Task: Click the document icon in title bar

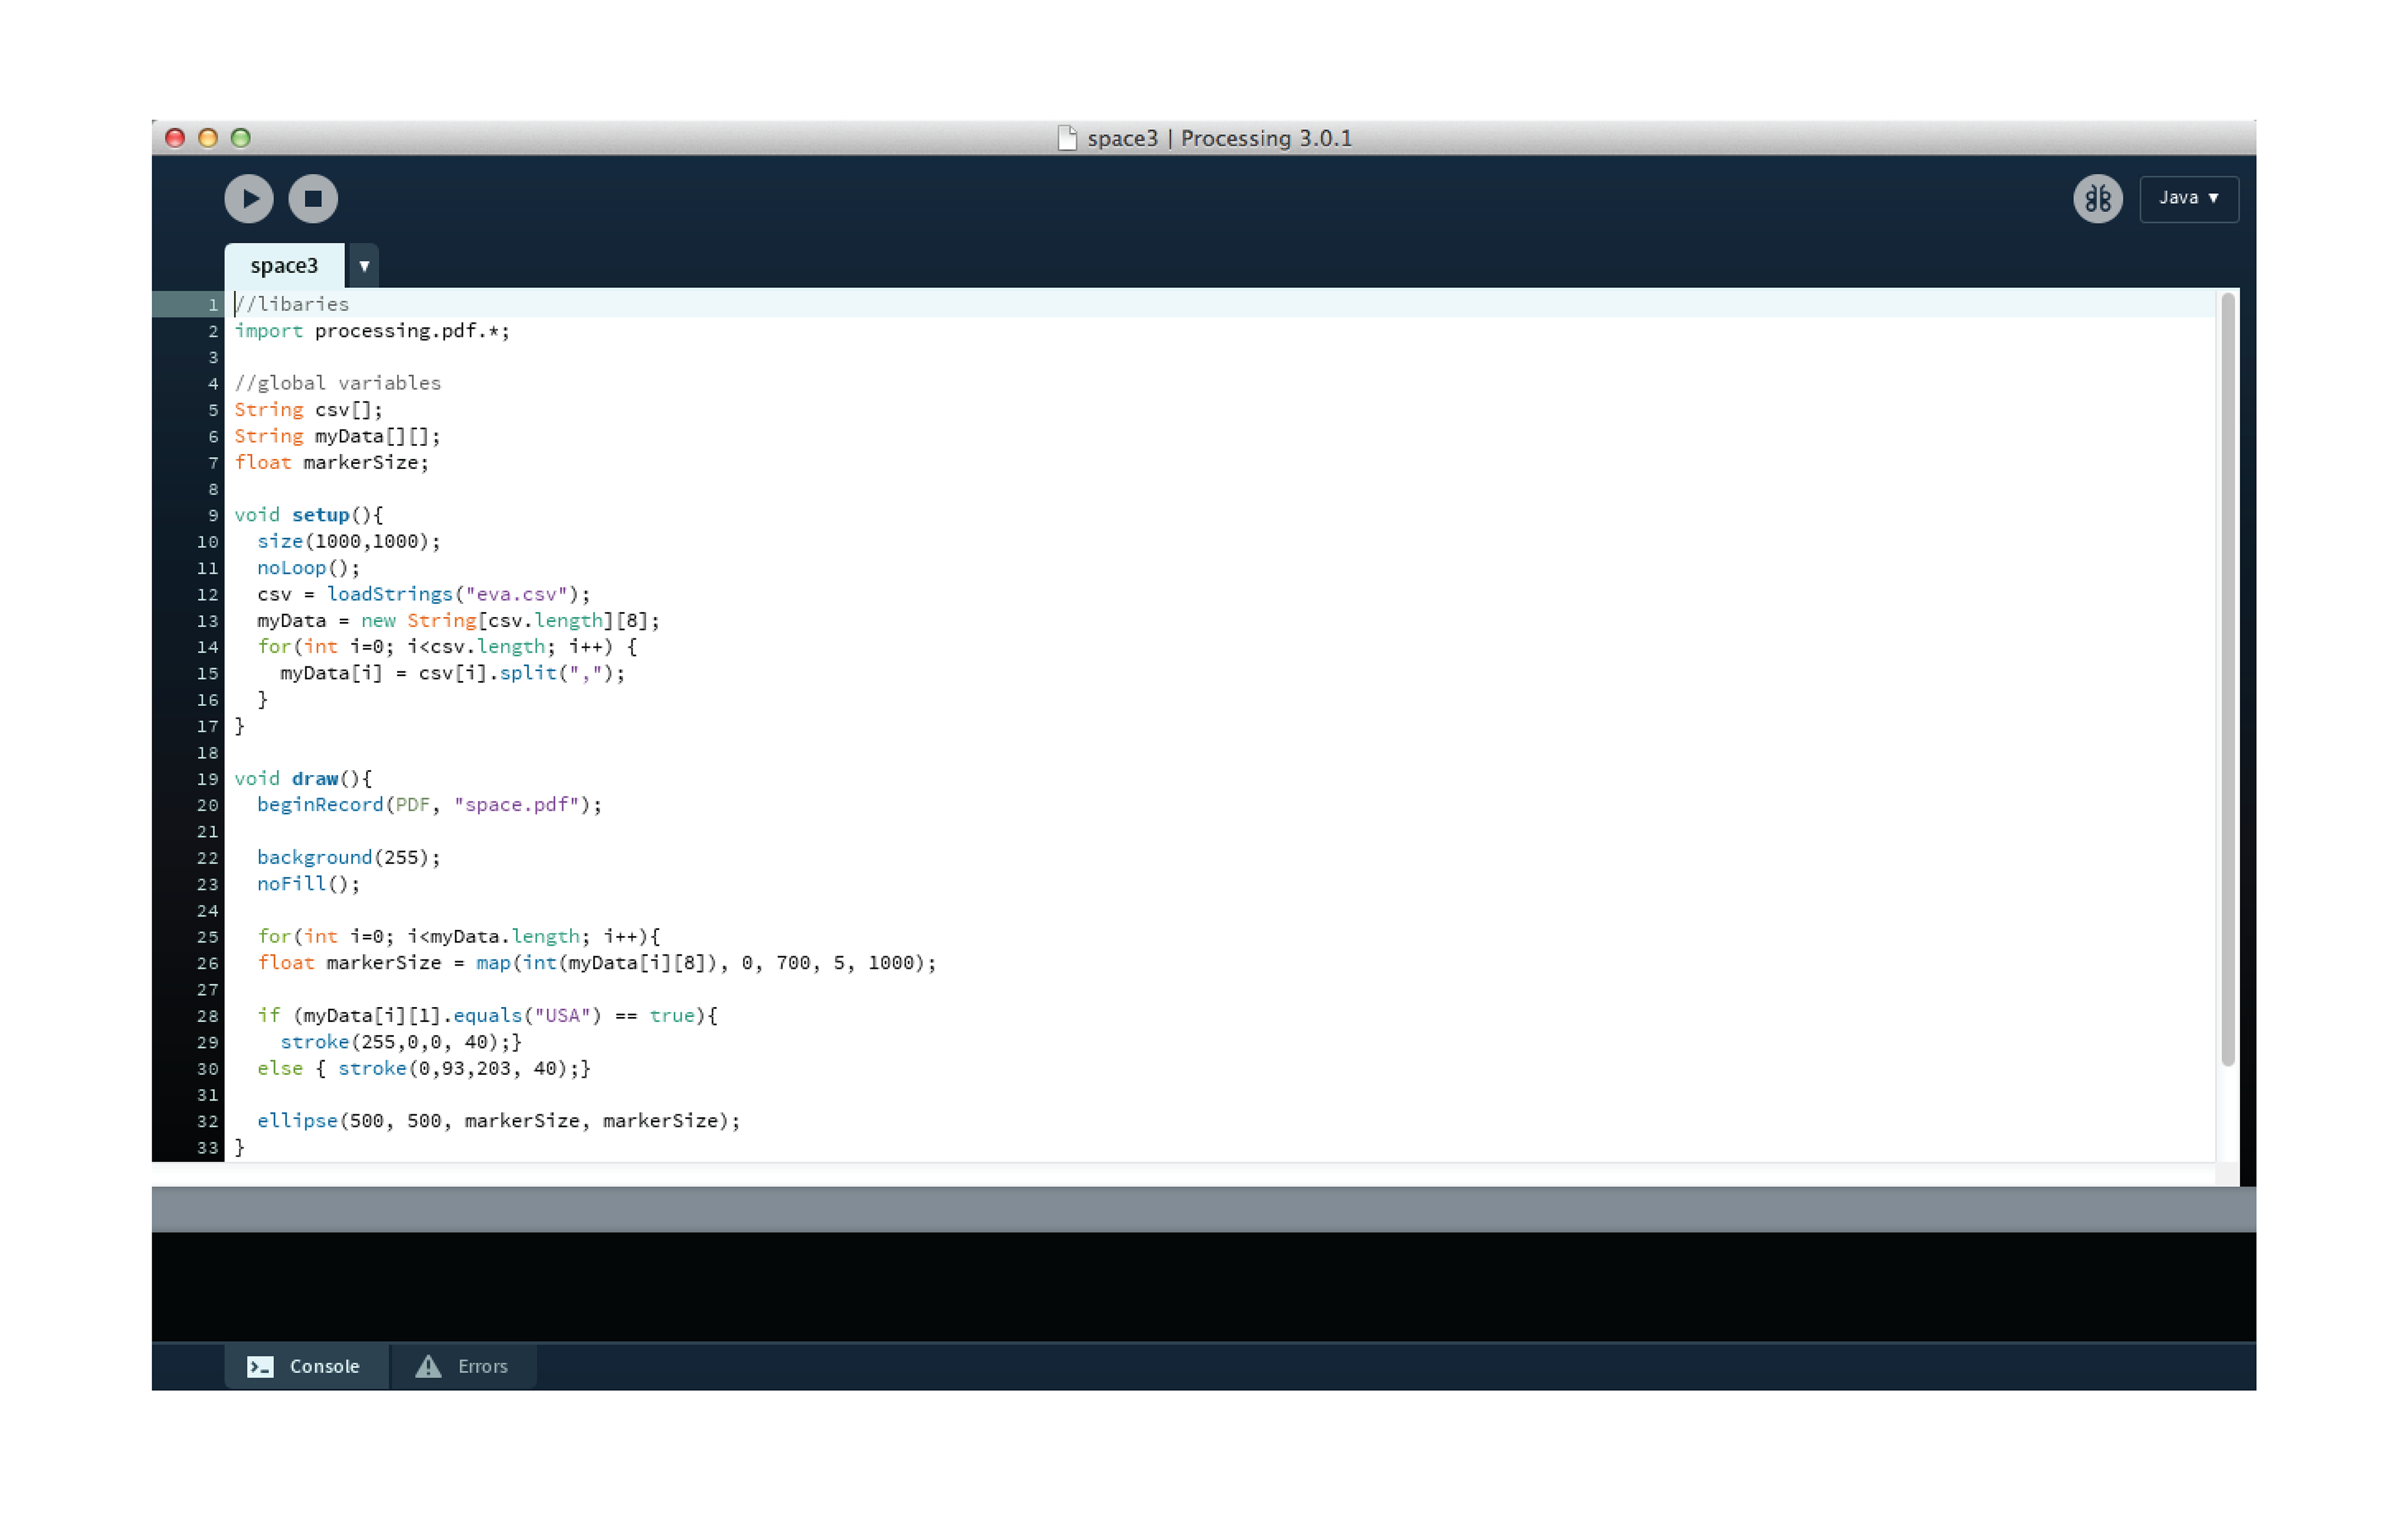Action: (x=1067, y=138)
